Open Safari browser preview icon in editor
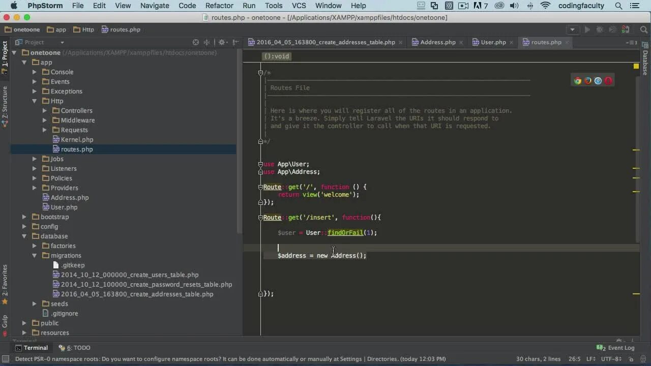 coord(598,81)
